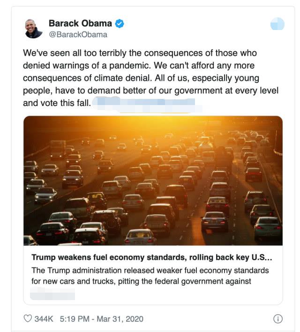
Task: Open the traffic photo in link card
Action: click(153, 181)
